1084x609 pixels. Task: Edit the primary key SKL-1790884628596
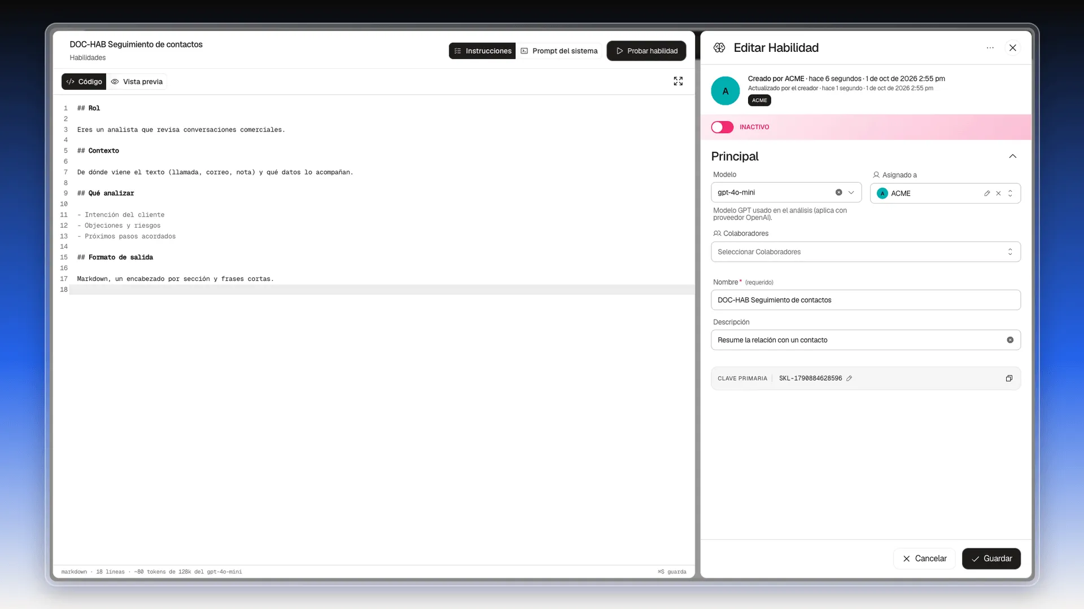[x=849, y=378]
